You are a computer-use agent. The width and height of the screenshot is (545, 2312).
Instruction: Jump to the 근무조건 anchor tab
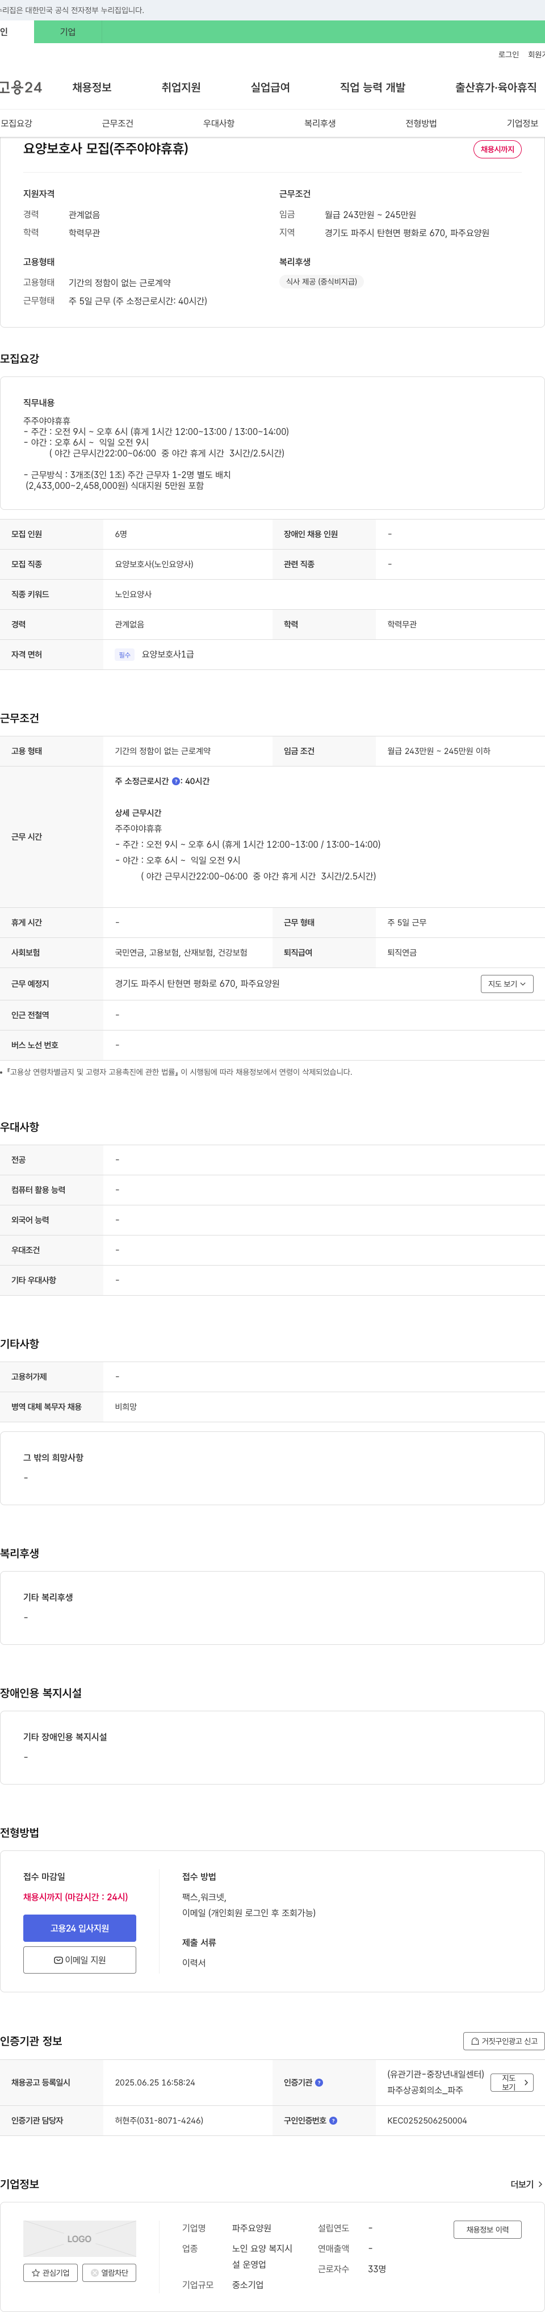[x=118, y=123]
